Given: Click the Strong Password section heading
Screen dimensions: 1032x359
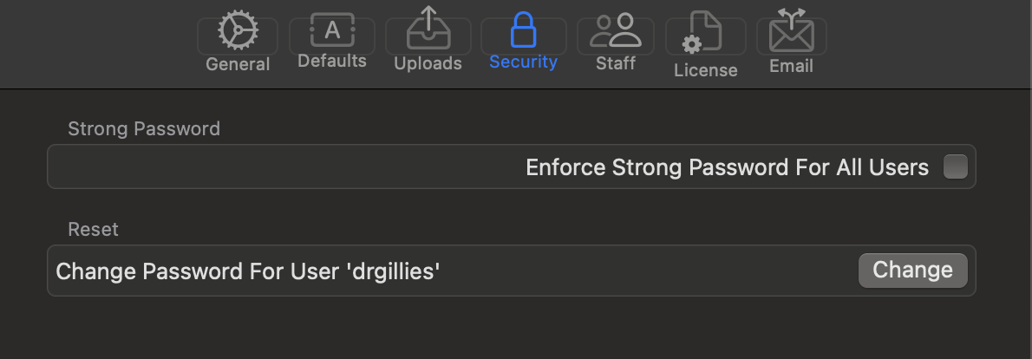Looking at the screenshot, I should 144,129.
